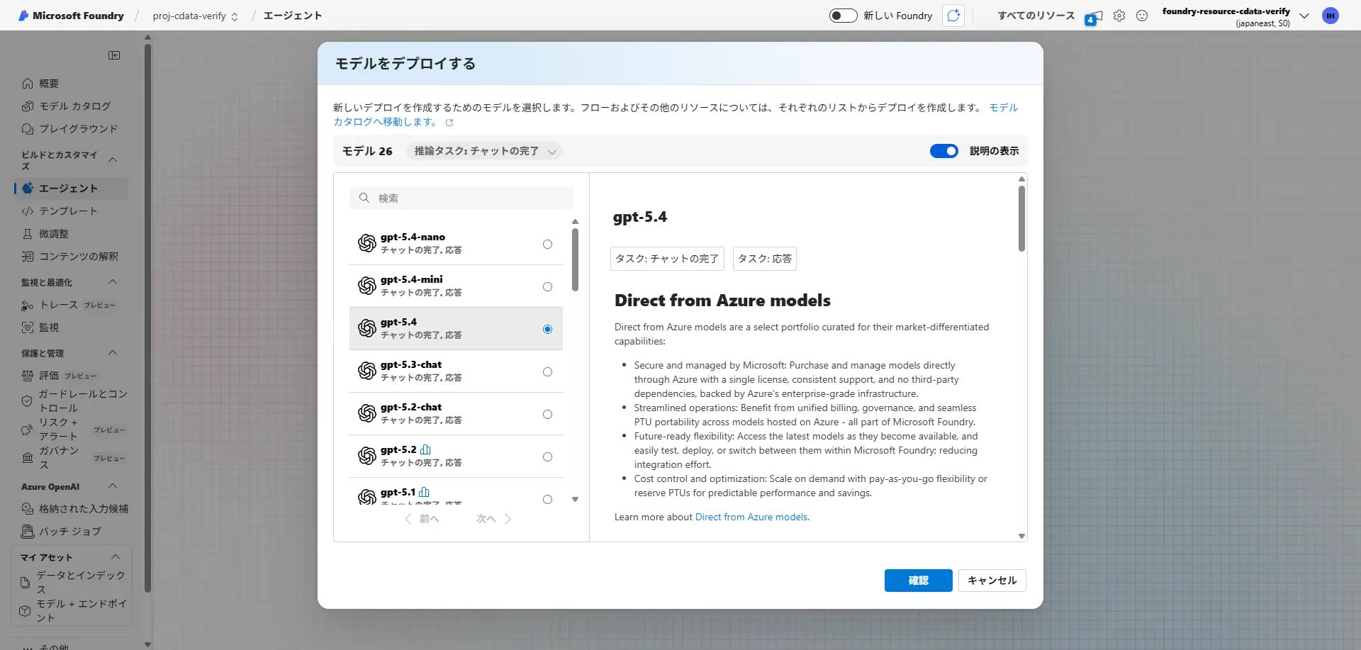
Task: Click the データとインデックス icon
Action: (x=25, y=583)
